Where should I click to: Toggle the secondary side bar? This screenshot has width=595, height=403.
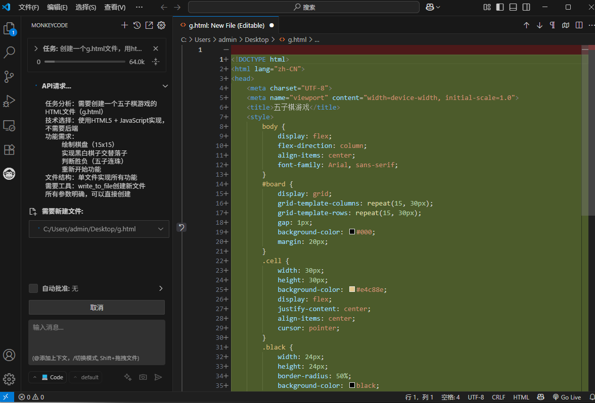click(526, 7)
